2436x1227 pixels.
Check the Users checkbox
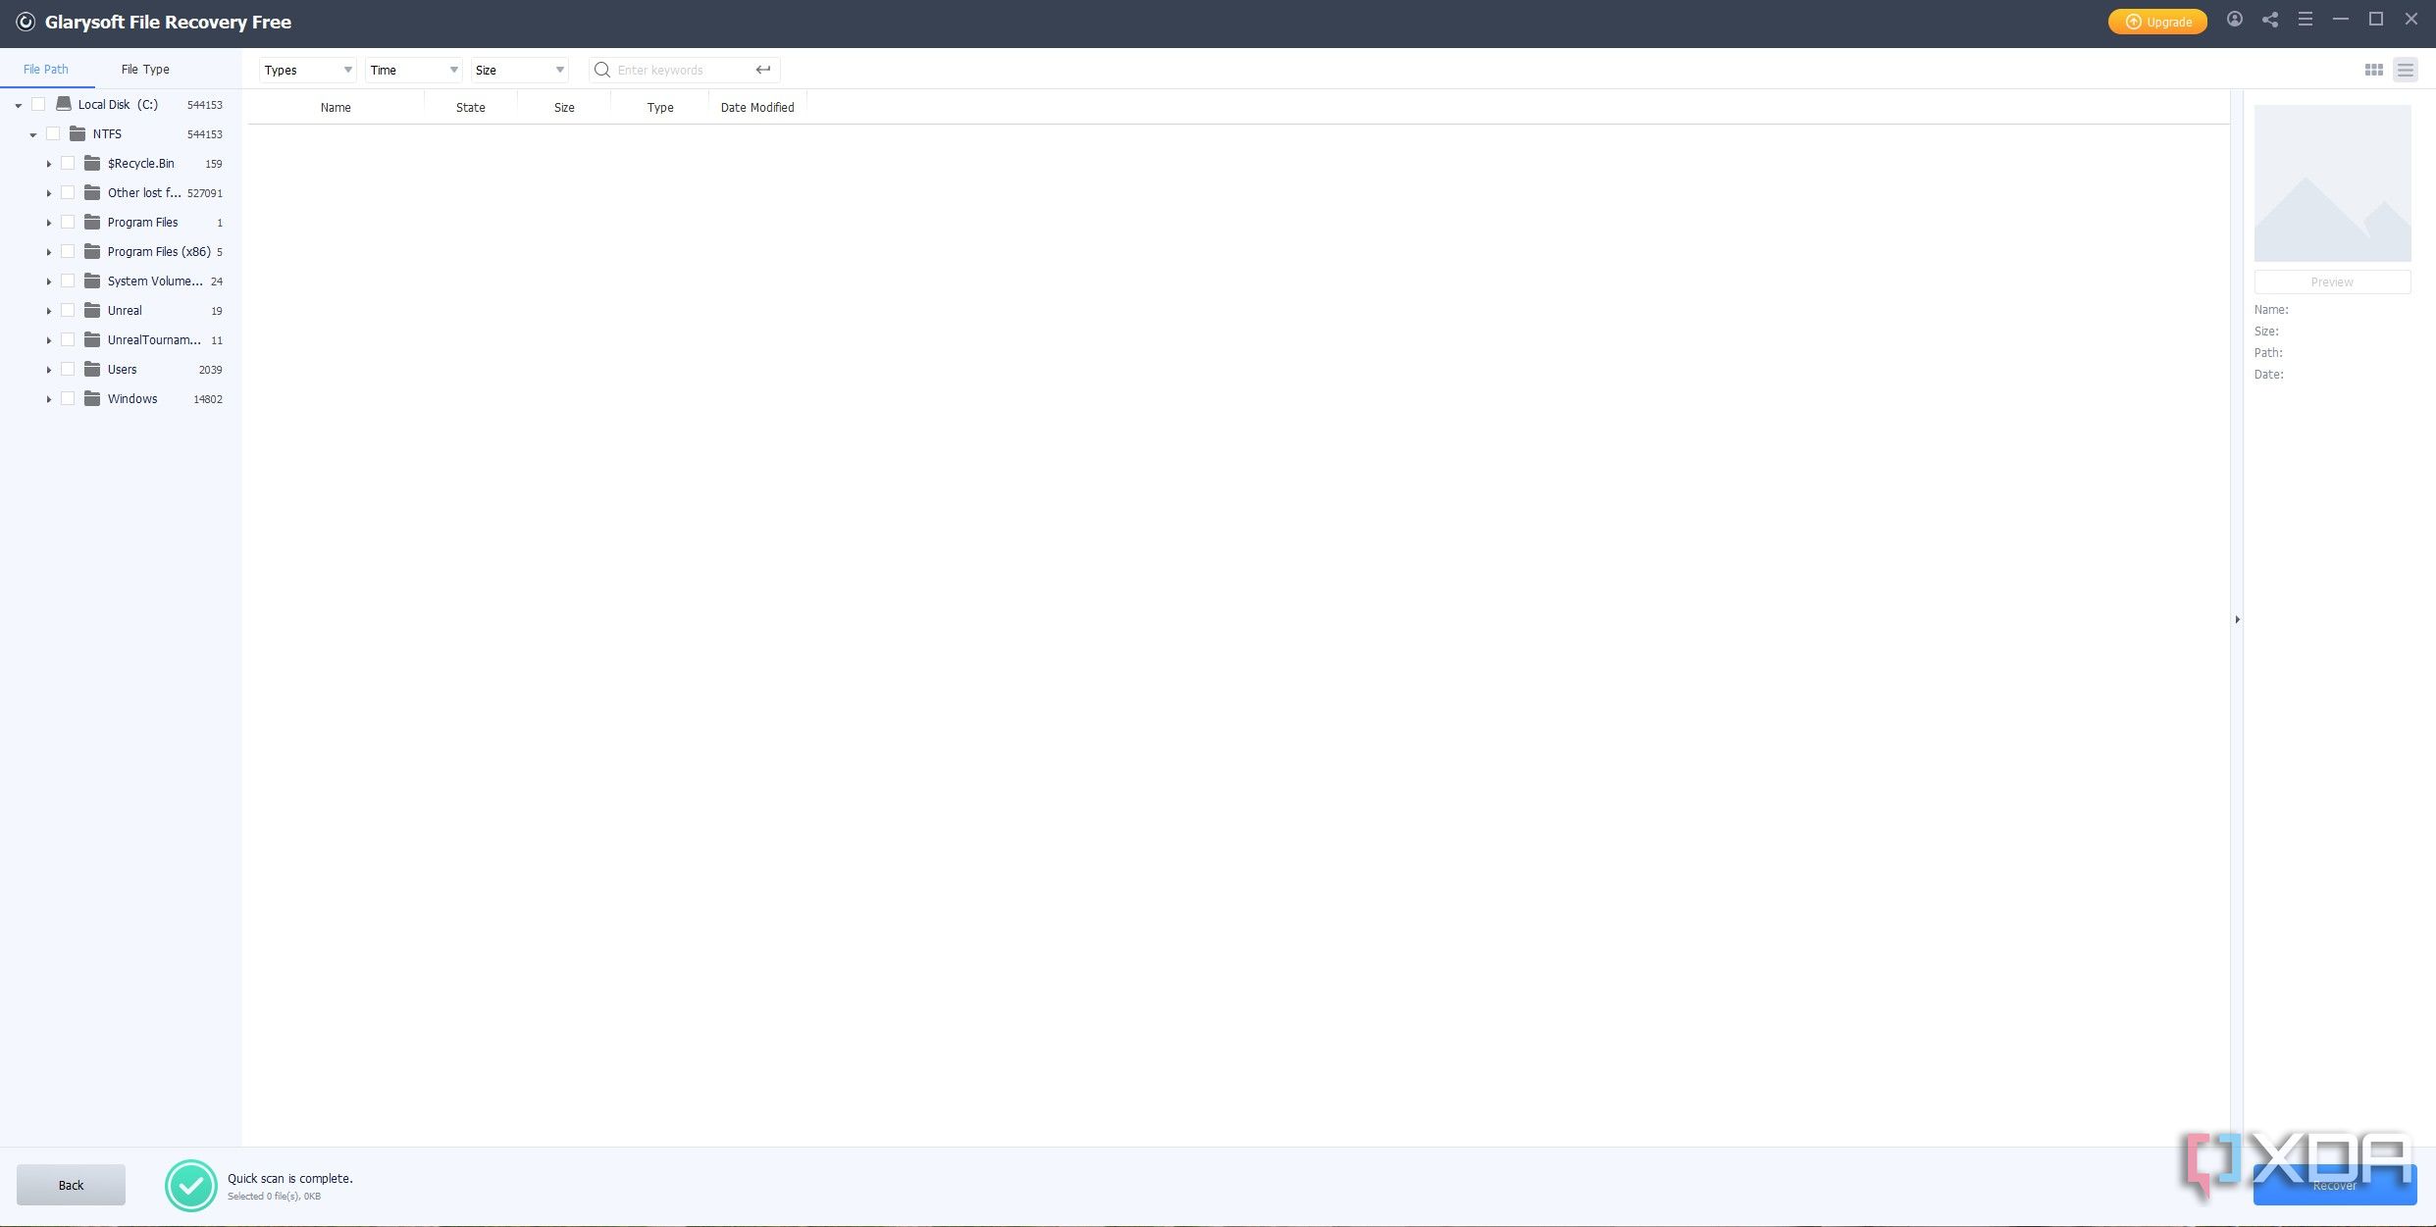pyautogui.click(x=68, y=369)
